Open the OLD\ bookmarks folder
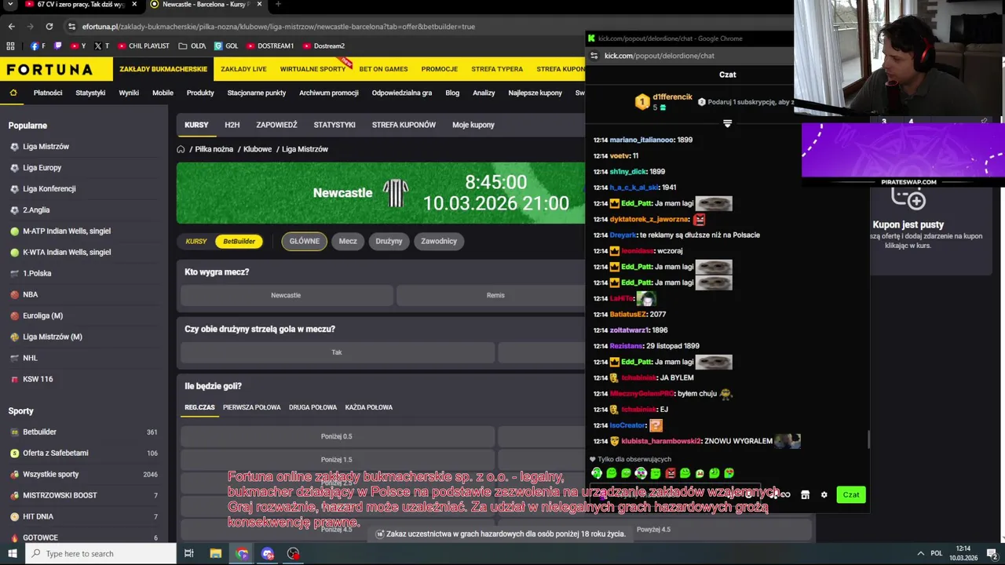1005x565 pixels. click(192, 46)
